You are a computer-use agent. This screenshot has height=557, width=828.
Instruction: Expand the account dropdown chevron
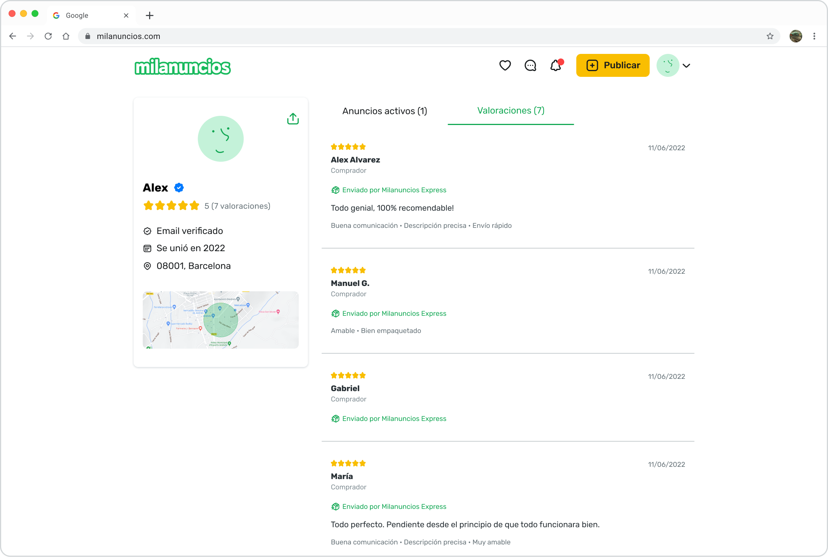(x=687, y=66)
